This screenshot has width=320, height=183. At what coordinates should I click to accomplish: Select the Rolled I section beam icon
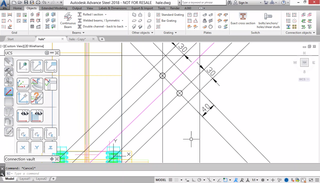pos(80,14)
